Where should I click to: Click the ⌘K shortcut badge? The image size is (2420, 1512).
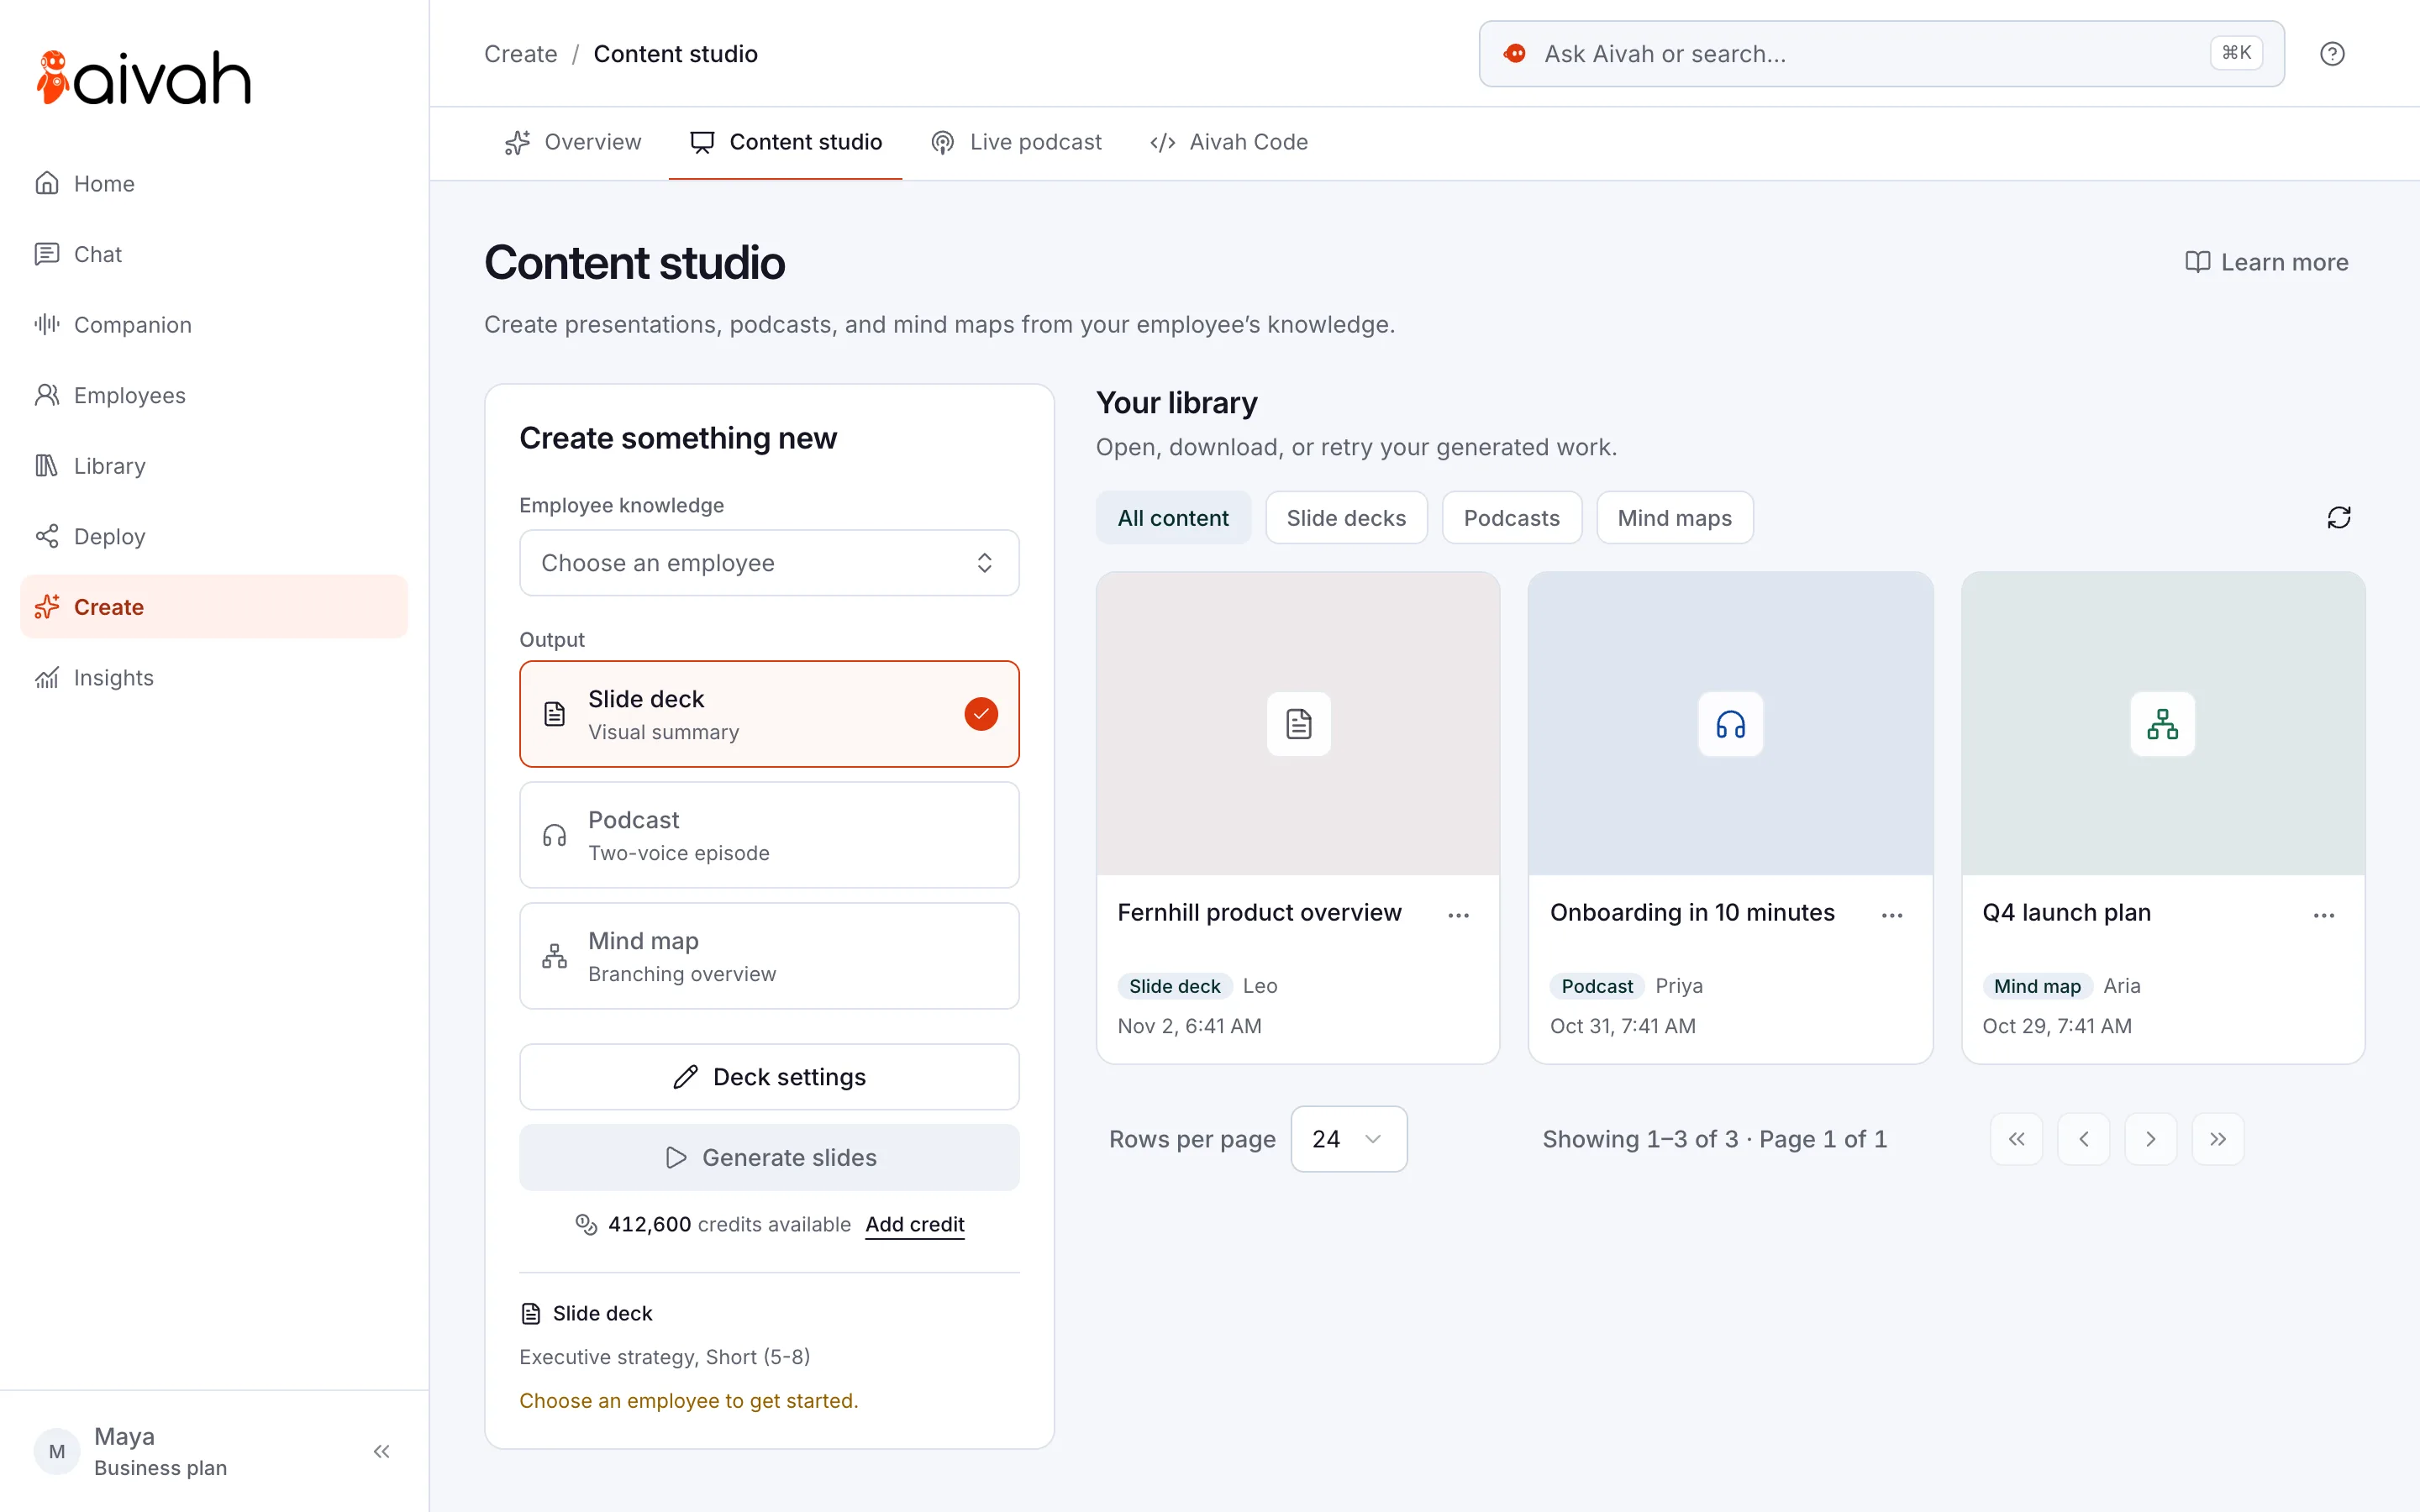[x=2236, y=53]
